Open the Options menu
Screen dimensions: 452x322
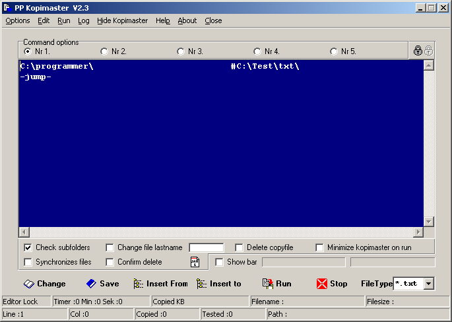tap(18, 20)
